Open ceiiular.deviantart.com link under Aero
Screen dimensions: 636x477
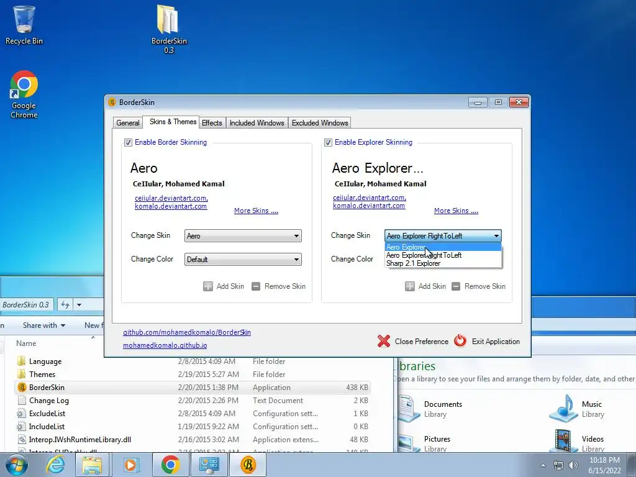coord(171,198)
